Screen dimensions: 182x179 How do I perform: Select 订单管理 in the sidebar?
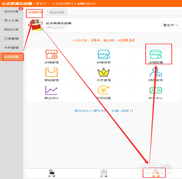click(x=11, y=39)
